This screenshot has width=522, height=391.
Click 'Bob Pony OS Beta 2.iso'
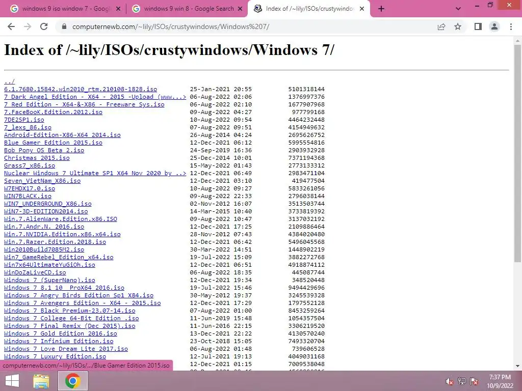[44, 150]
